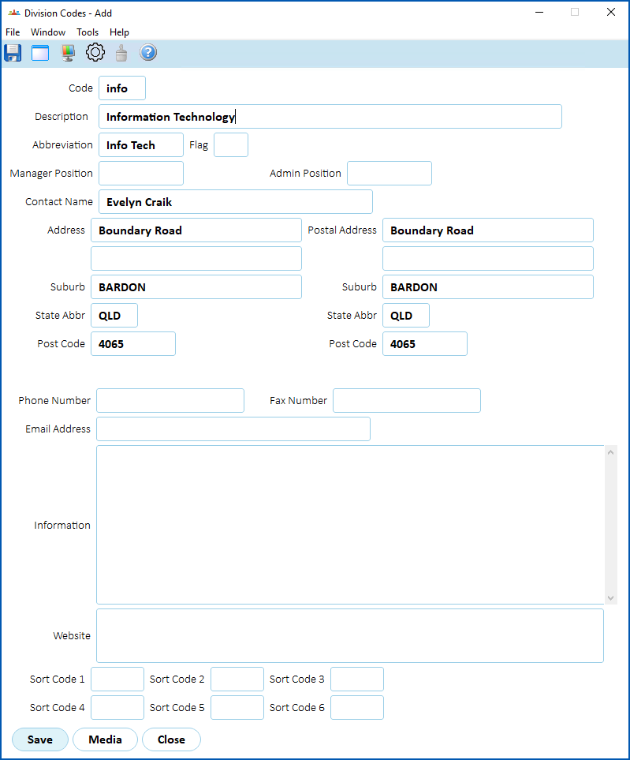Open the Window menu
Image resolution: width=630 pixels, height=760 pixels.
48,32
